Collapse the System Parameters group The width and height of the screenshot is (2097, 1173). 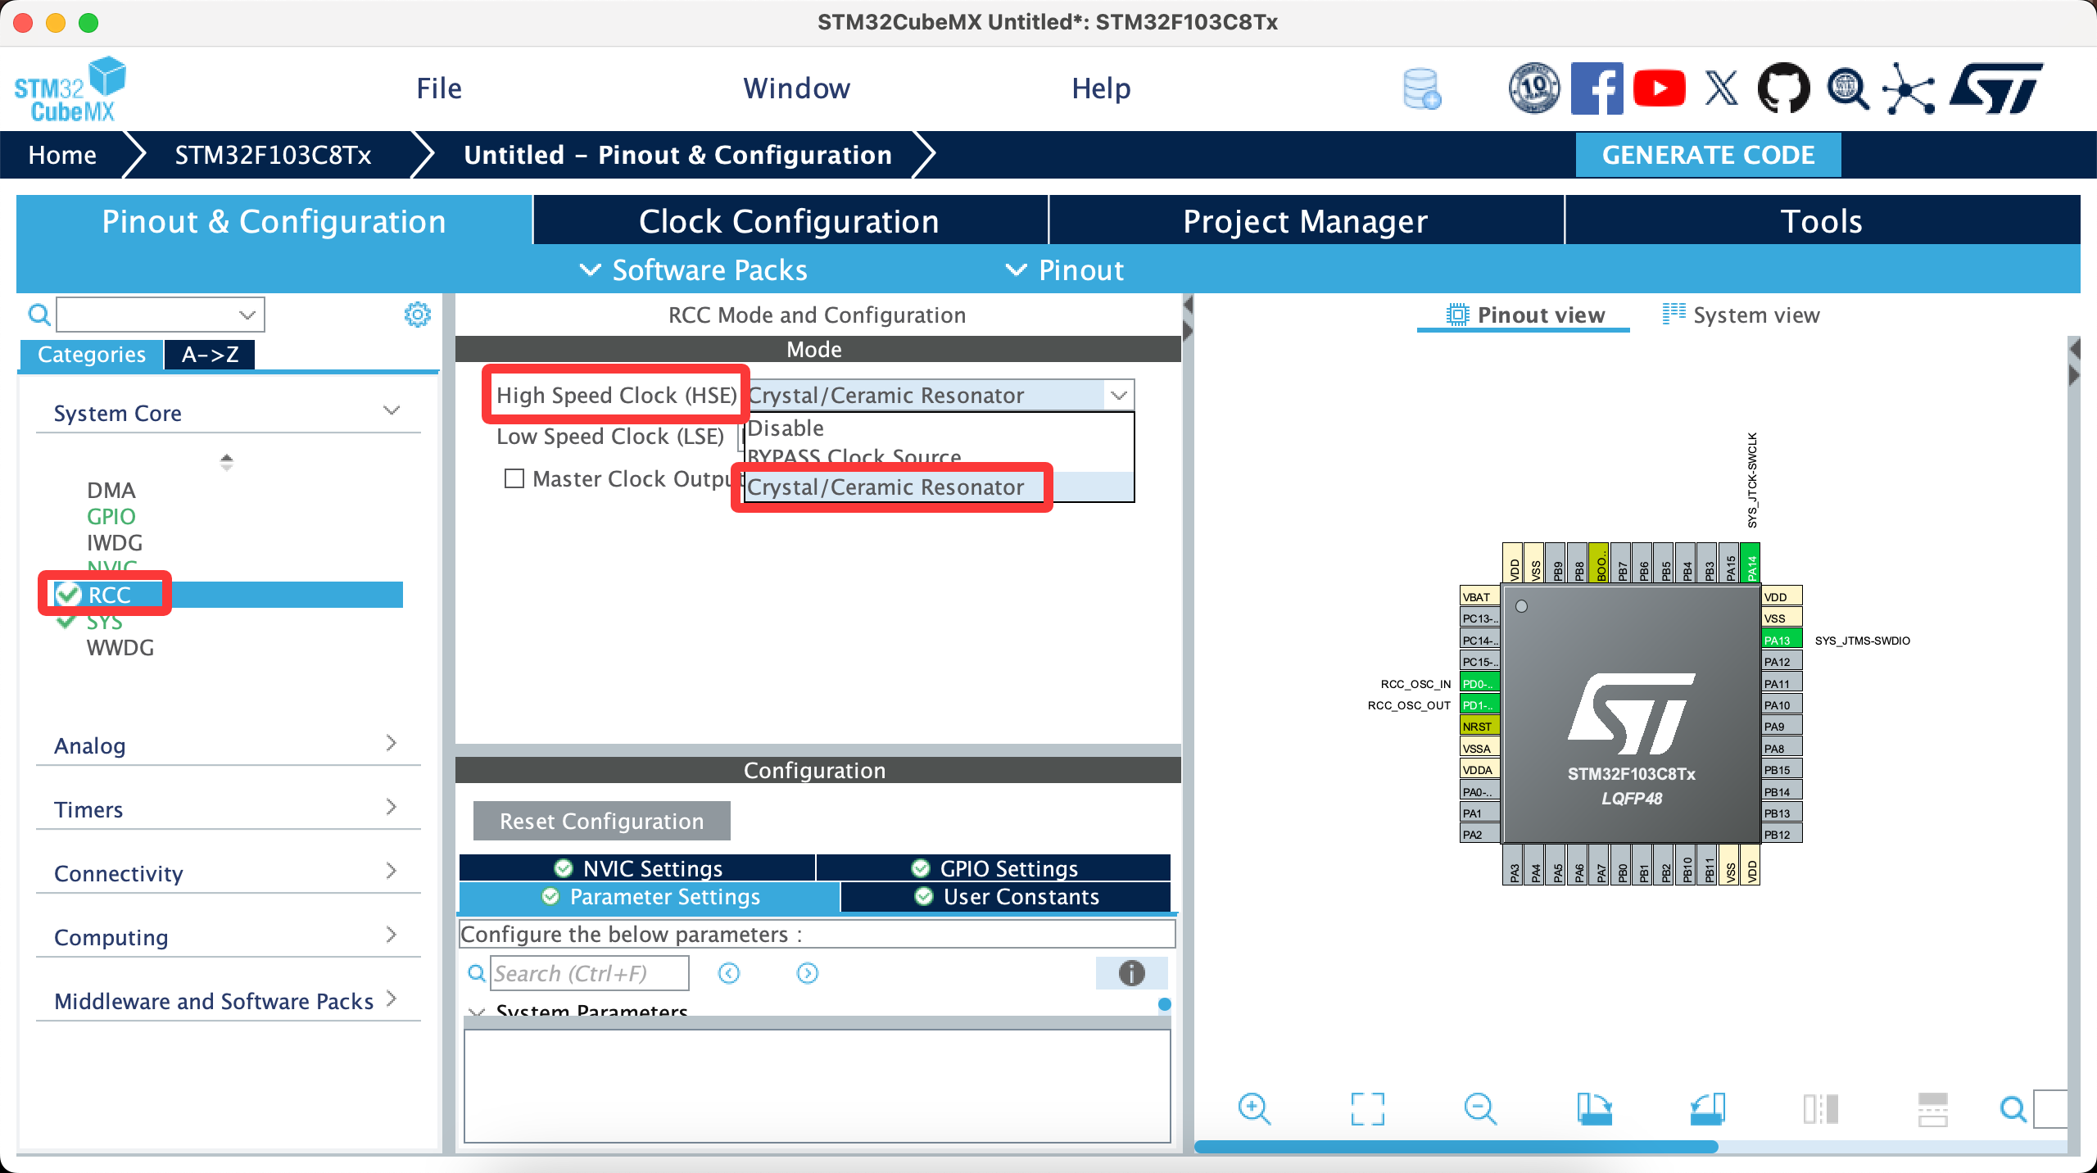coord(477,1012)
